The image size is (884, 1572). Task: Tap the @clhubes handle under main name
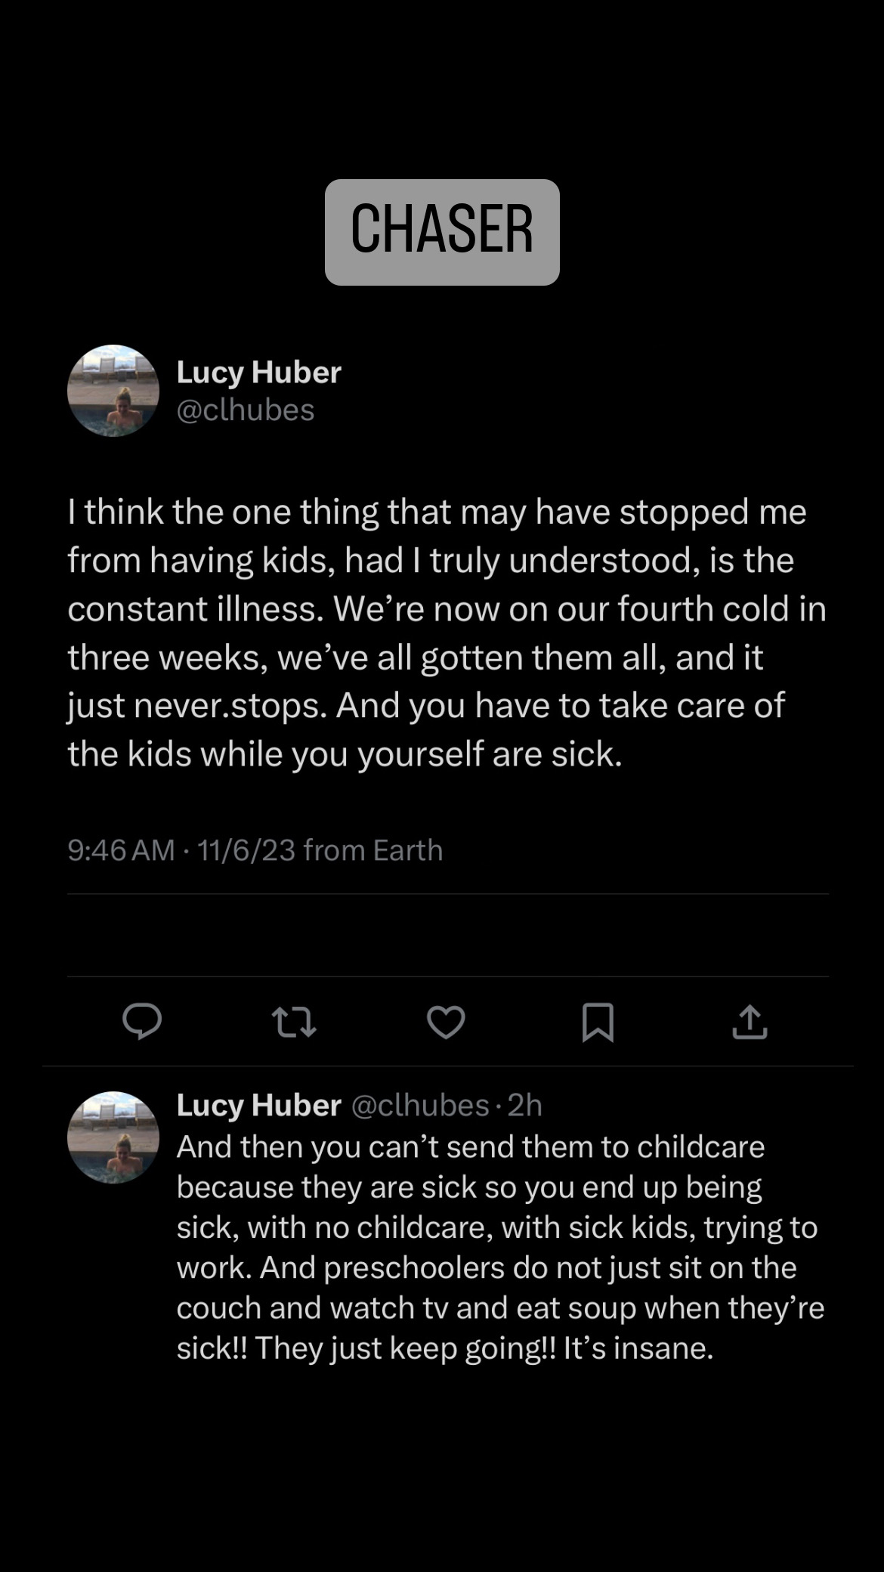[246, 410]
